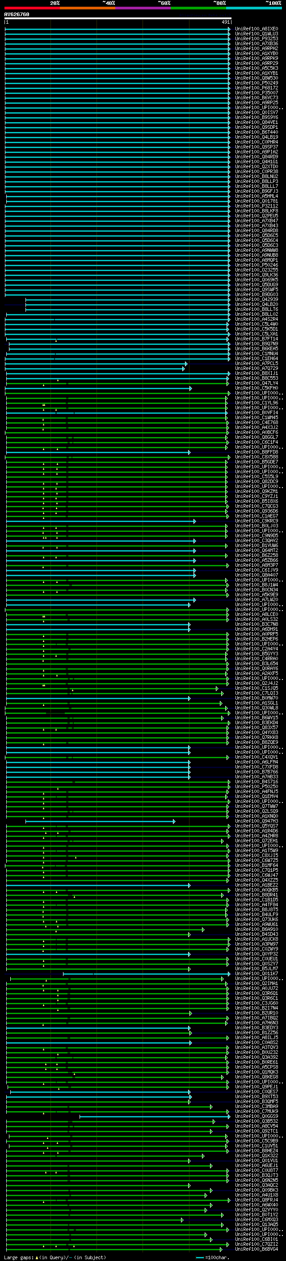This screenshot has width=286, height=1261.
Task: Click hit UniRef100_Q011K7
Action: pos(256,974)
